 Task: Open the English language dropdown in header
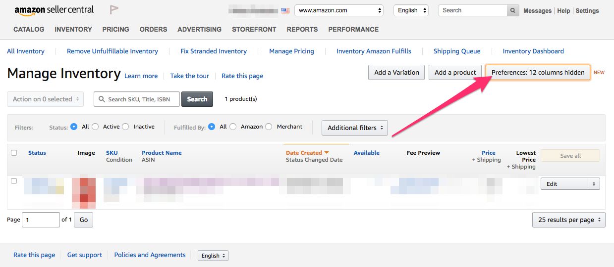point(411,10)
